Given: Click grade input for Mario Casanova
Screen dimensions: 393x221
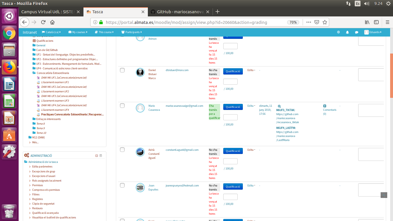Looking at the screenshot, I should [x=230, y=117].
